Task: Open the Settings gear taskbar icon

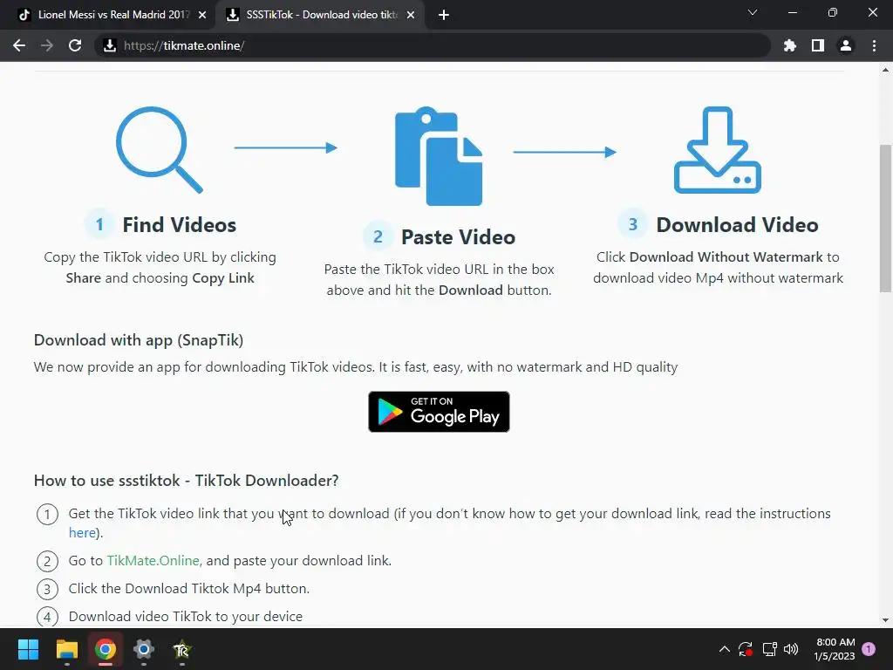Action: [144, 649]
